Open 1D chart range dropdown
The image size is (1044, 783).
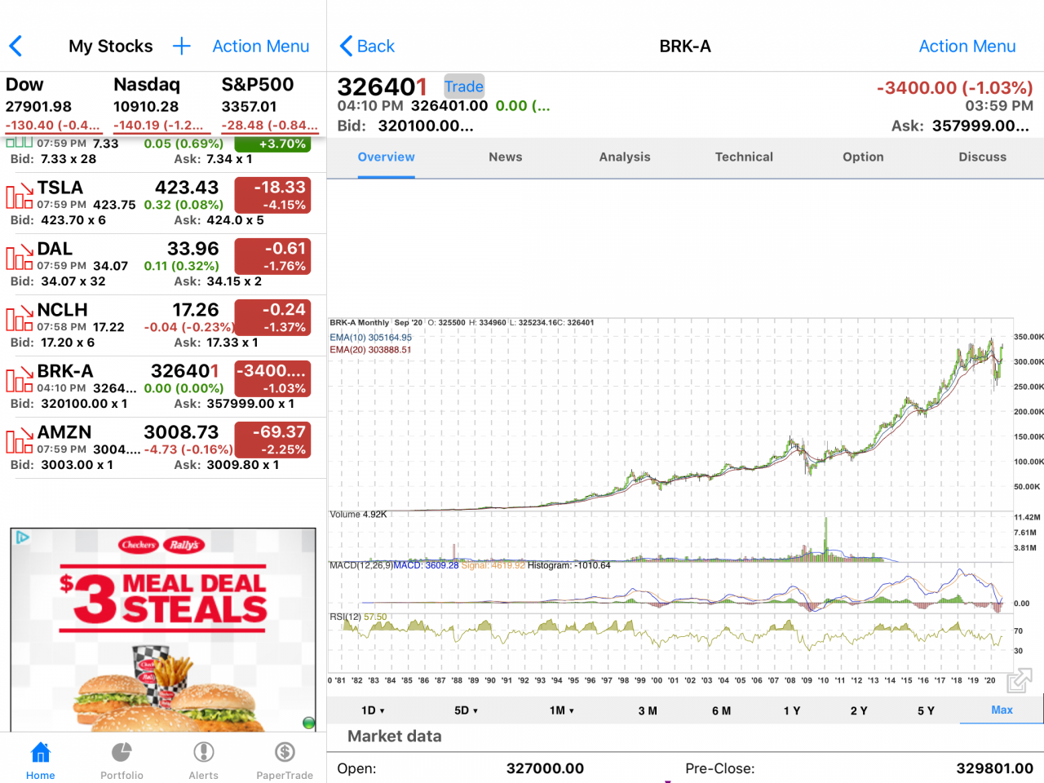coord(373,710)
